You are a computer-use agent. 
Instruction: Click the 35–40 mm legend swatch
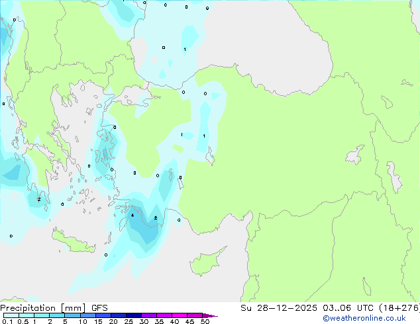[164, 315]
